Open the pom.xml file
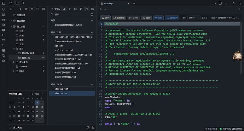 coord(59,46)
